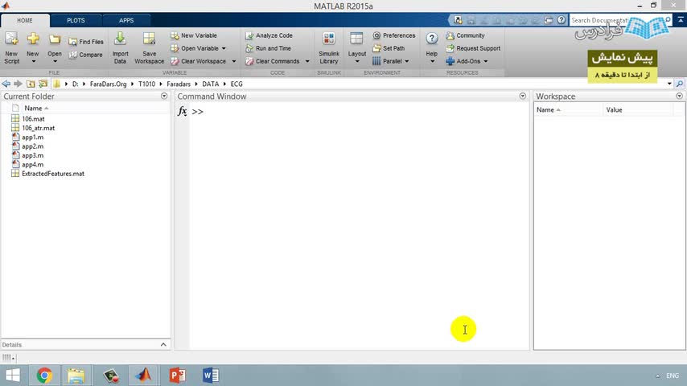Viewport: 687px width, 386px height.
Task: Click ECG in the address path
Action: point(237,84)
